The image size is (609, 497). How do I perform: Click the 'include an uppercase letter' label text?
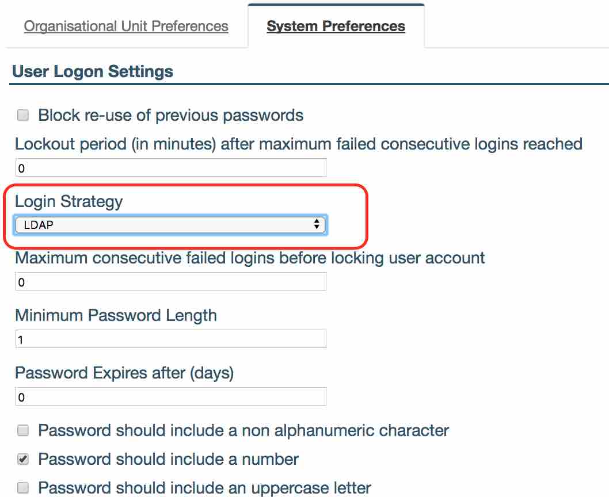pos(204,488)
